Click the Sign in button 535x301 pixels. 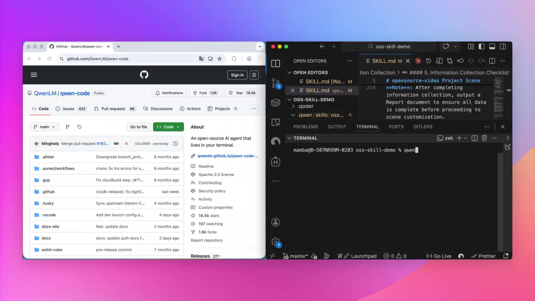(x=237, y=75)
